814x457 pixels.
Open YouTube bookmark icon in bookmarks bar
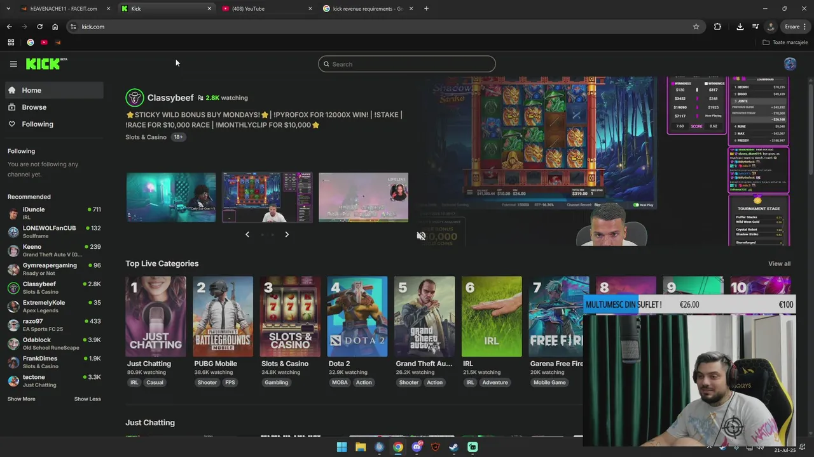point(44,43)
